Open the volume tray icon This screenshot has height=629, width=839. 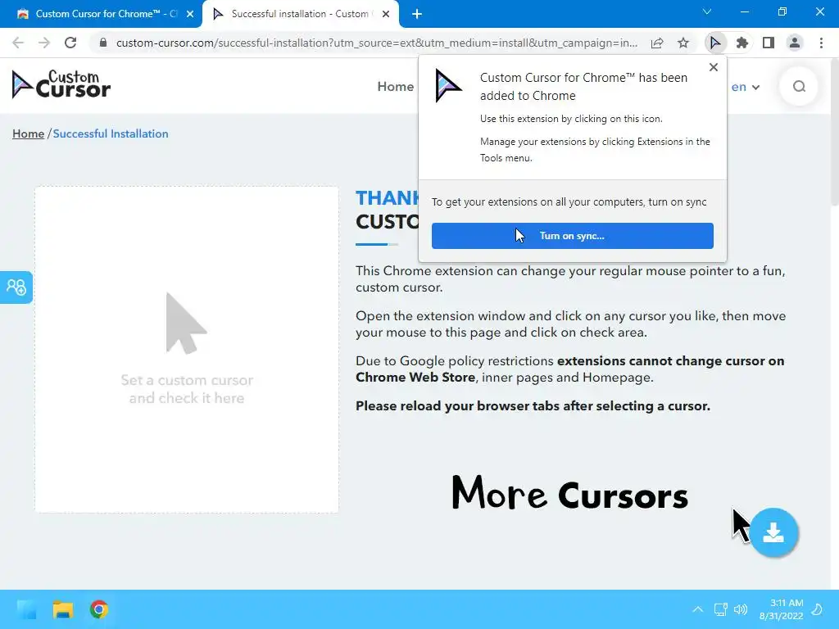[741, 609]
